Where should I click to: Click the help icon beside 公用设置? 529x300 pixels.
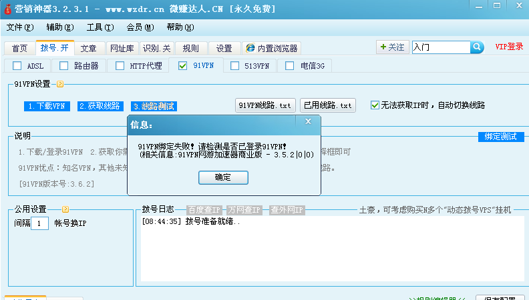(x=65, y=209)
